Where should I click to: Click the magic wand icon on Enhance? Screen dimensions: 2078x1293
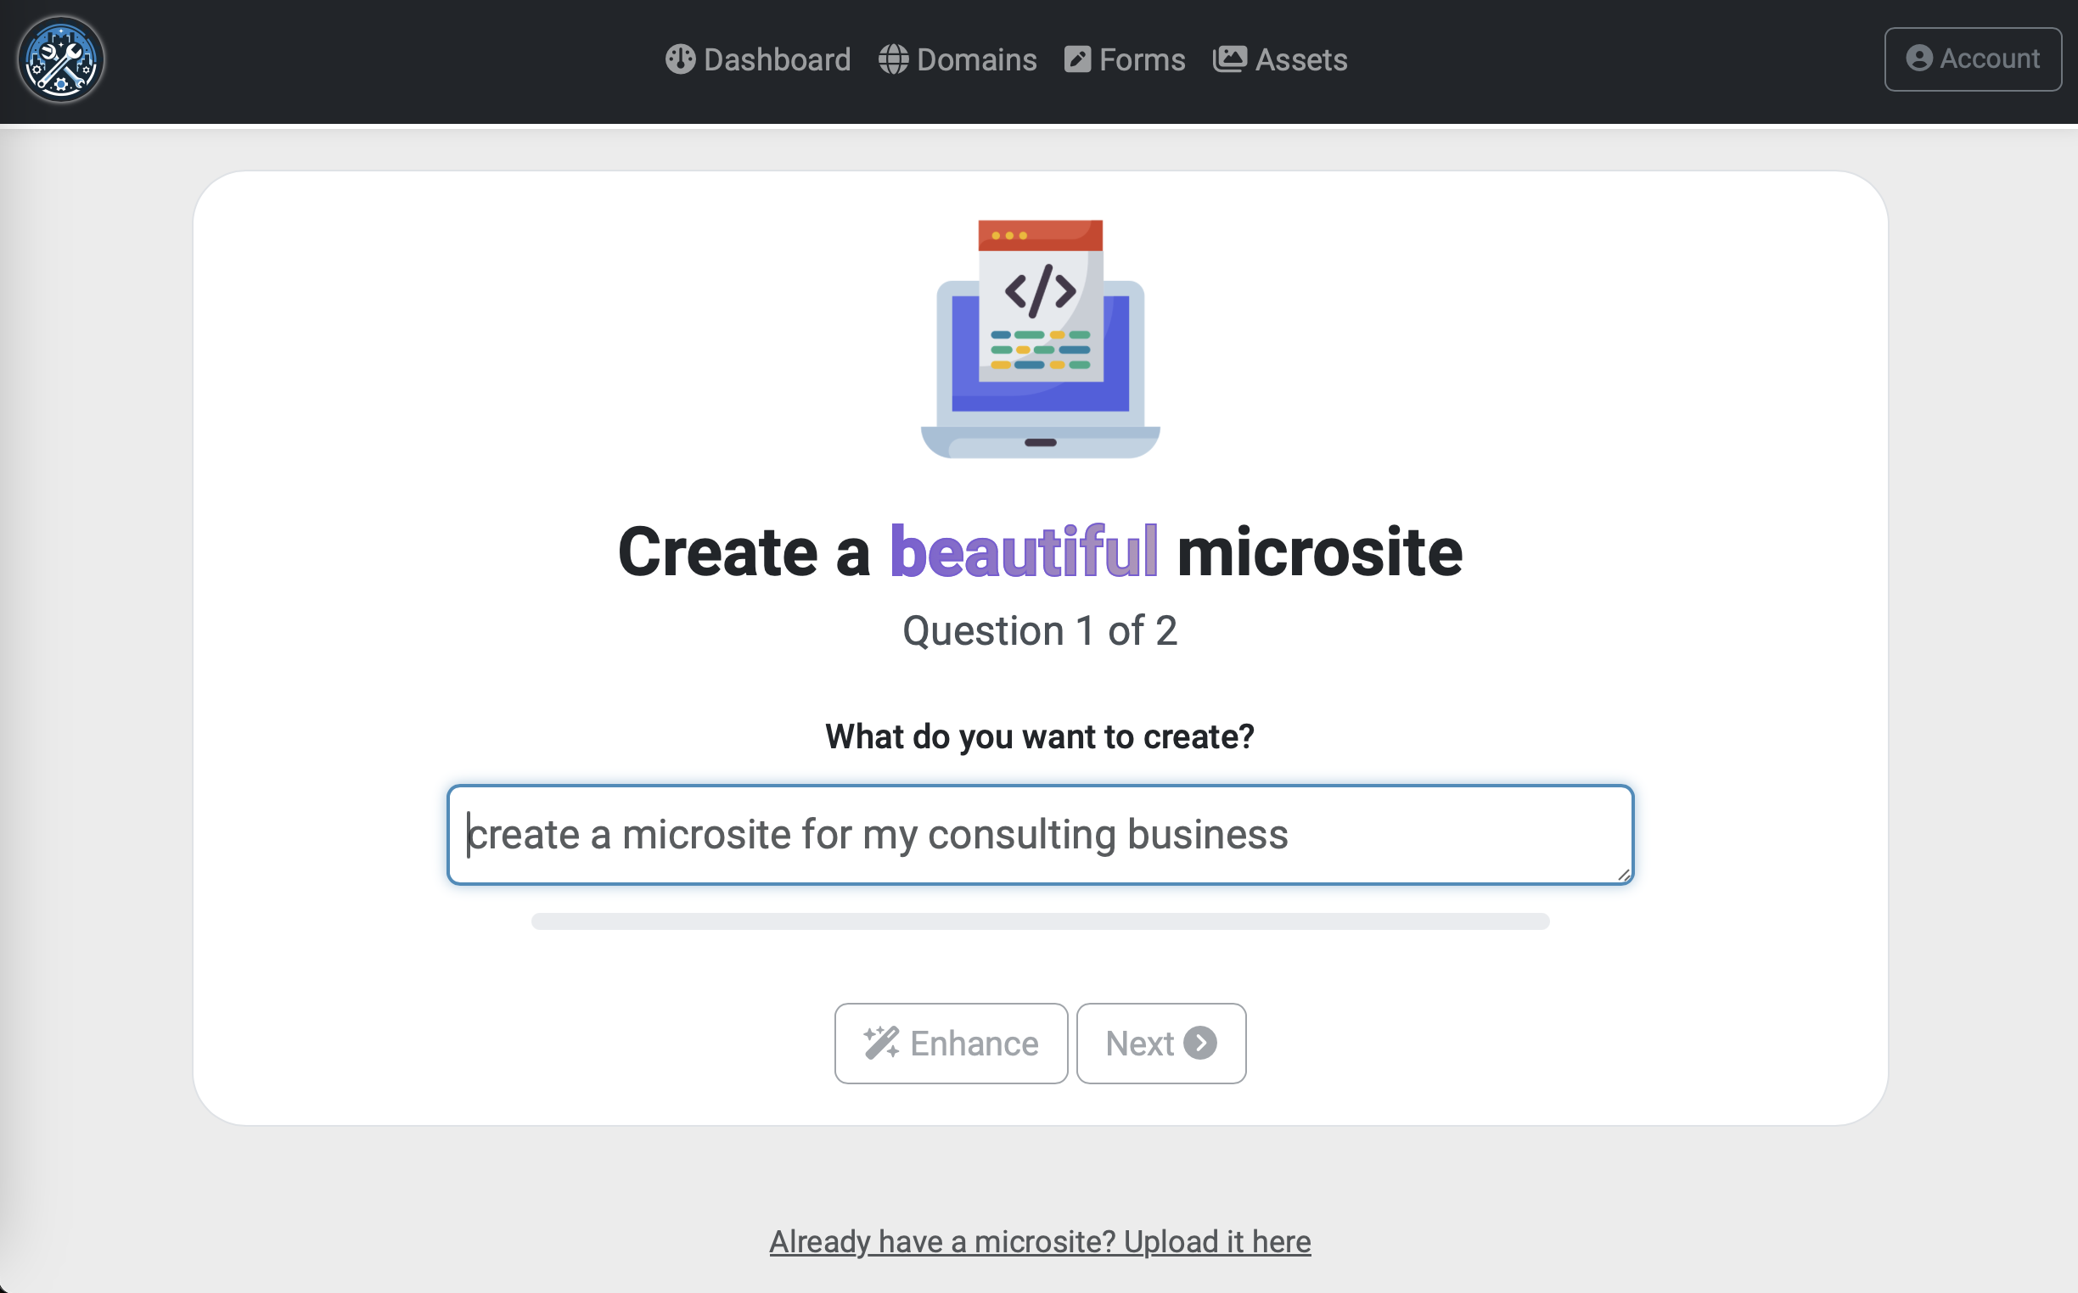point(881,1043)
